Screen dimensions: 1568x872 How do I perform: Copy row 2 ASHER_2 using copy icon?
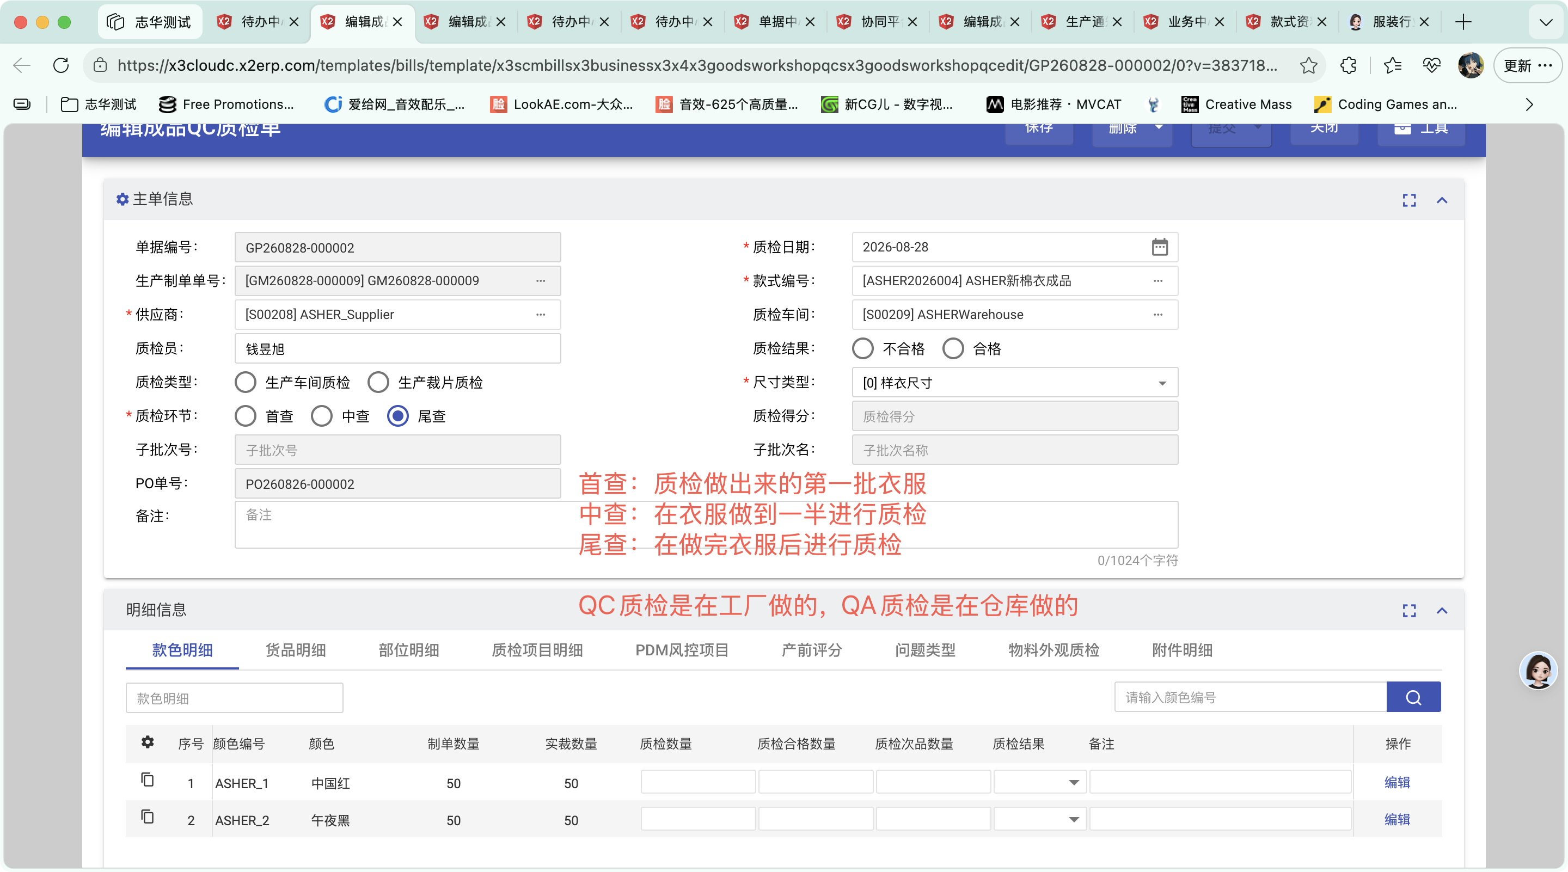coord(148,816)
